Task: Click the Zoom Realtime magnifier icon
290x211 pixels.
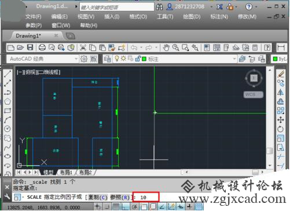Action: (175, 47)
